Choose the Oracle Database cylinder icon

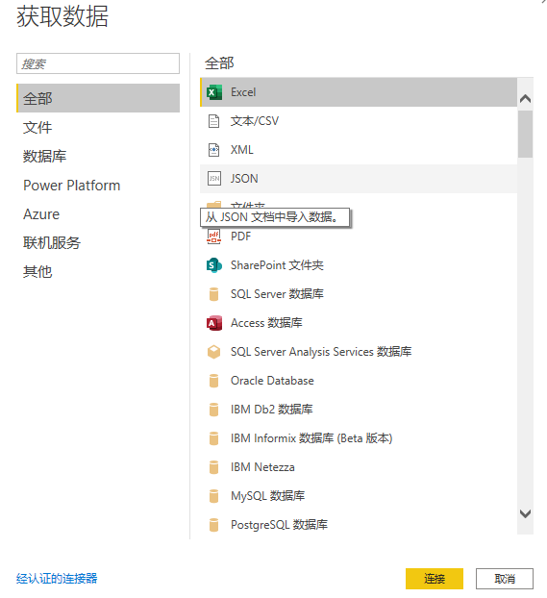(214, 381)
